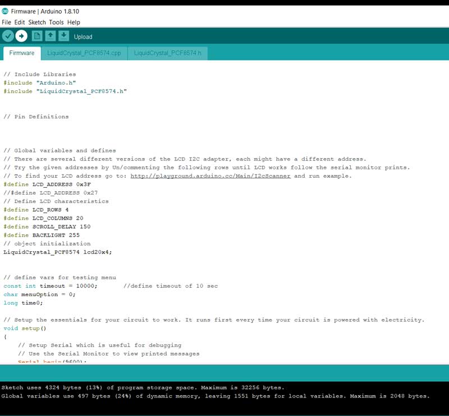Viewport: 449px width, 416px height.
Task: Click the 'Global variables use 497 bytes' console line
Action: pos(216,396)
